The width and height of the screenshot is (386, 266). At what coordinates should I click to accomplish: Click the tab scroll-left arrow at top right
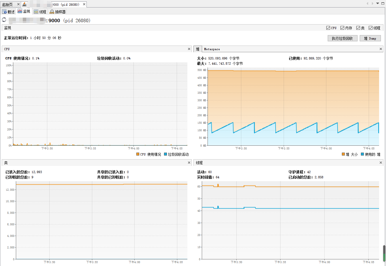pyautogui.click(x=368, y=3)
